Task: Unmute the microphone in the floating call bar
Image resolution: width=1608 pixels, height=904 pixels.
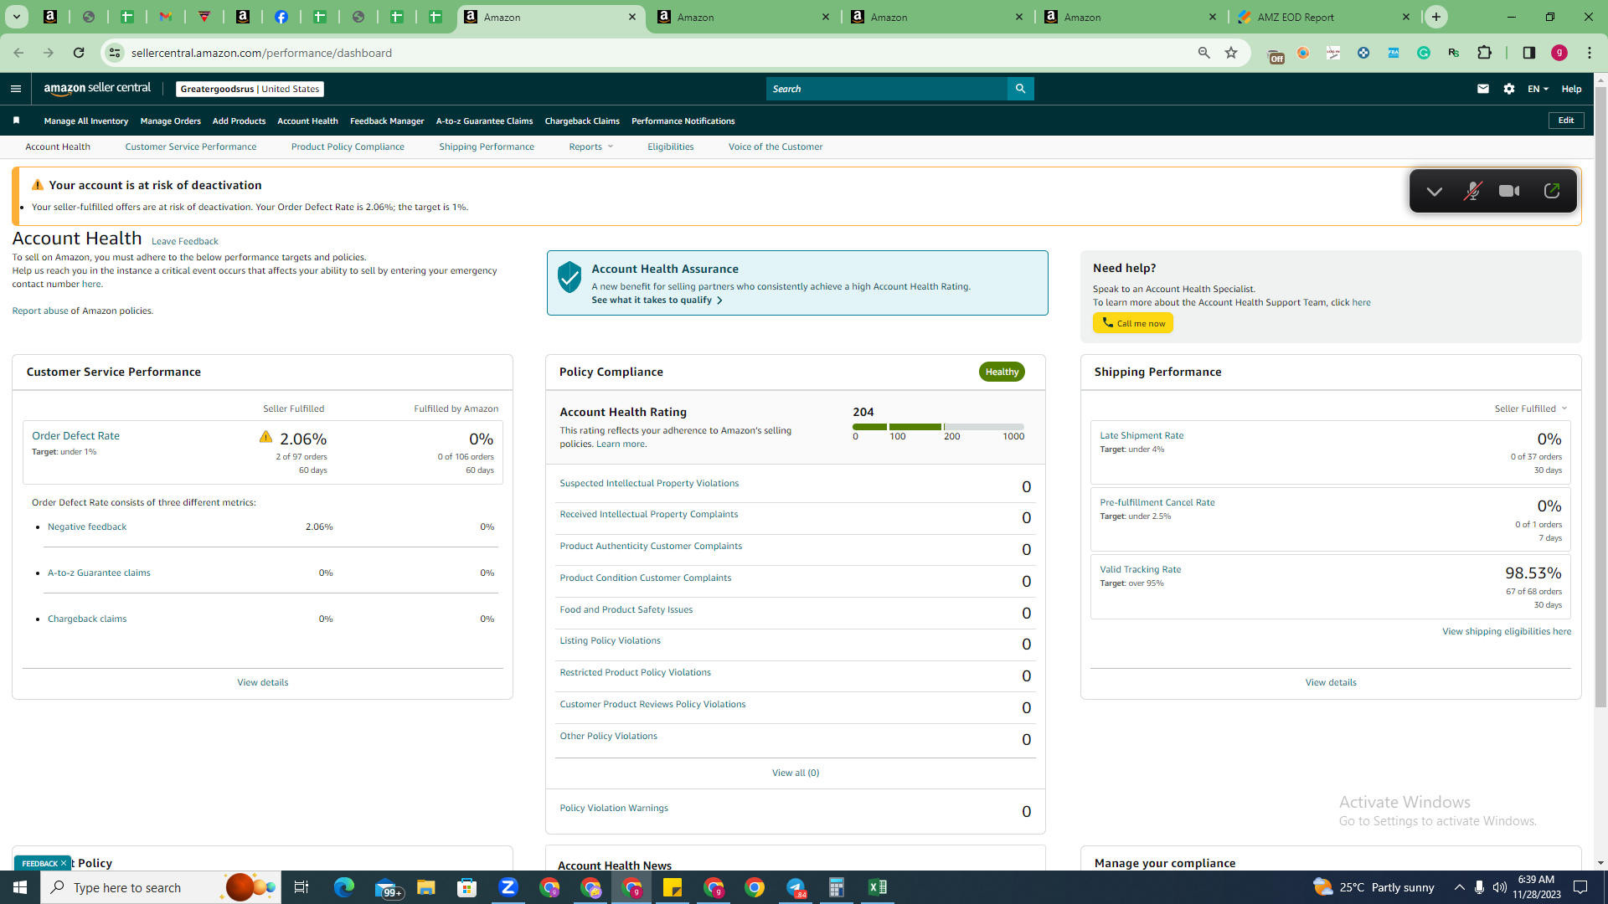Action: [x=1472, y=191]
